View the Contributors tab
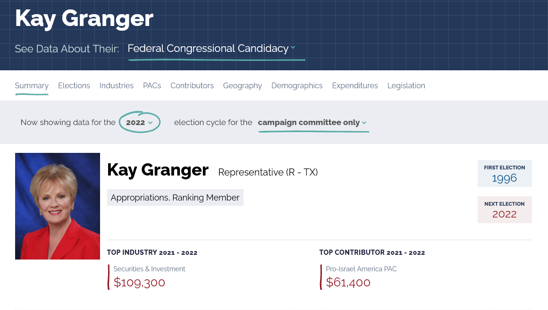The width and height of the screenshot is (548, 310). coord(192,85)
